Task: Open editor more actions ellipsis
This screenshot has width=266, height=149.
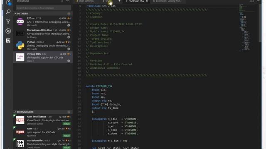Action: [258, 1]
